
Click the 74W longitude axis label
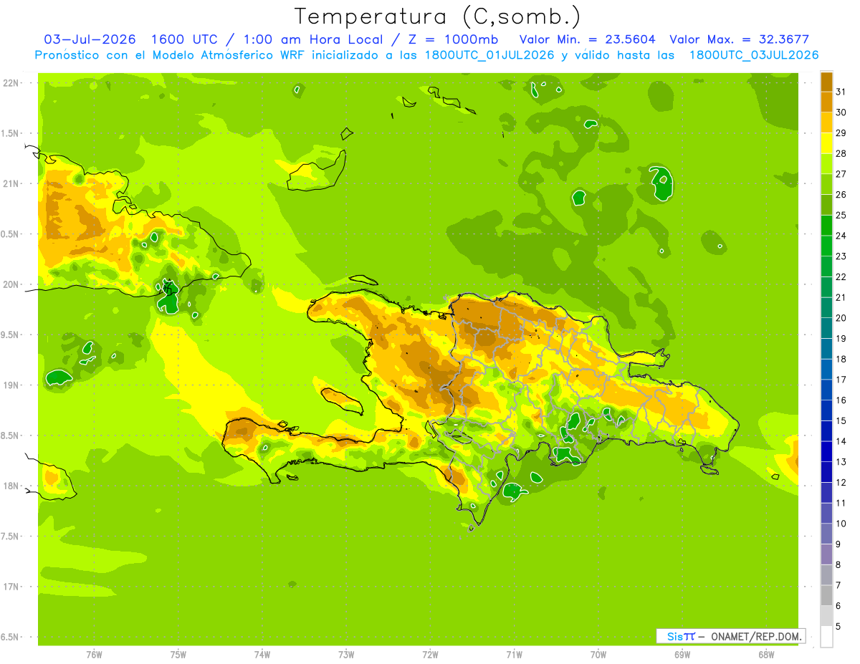(x=262, y=655)
